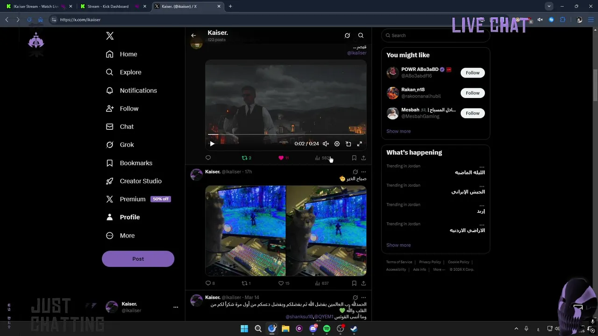Open Grok in the sidebar

[x=120, y=145]
